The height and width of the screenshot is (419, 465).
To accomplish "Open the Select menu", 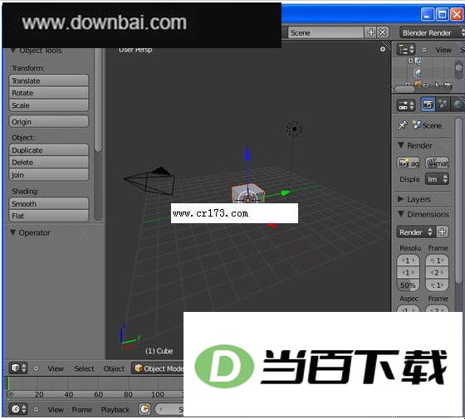I will click(x=84, y=368).
